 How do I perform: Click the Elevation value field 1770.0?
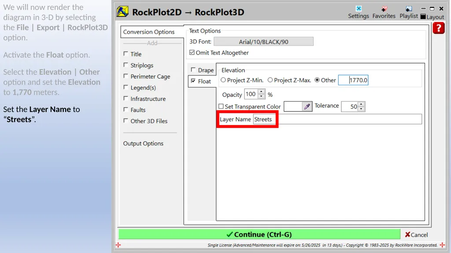pyautogui.click(x=353, y=80)
